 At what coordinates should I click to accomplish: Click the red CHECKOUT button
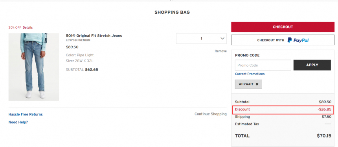[283, 27]
